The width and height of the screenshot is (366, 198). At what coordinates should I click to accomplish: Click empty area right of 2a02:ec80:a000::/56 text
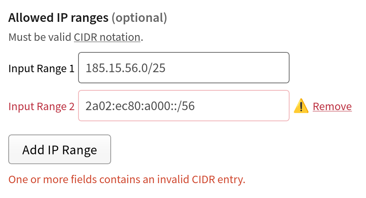coord(244,106)
